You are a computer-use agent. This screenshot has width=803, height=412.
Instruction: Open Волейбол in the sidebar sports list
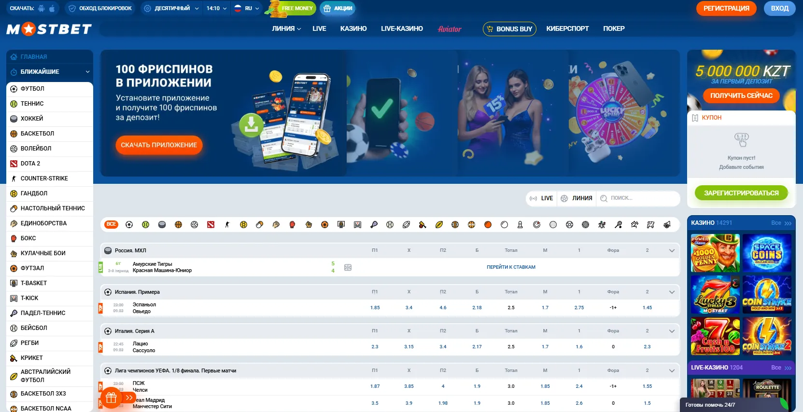pyautogui.click(x=49, y=149)
